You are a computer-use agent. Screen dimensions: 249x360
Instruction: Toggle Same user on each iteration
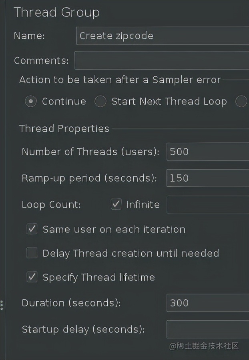pos(32,229)
